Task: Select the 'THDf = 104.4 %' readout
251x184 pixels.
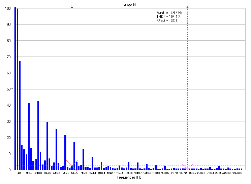Action: (168, 16)
